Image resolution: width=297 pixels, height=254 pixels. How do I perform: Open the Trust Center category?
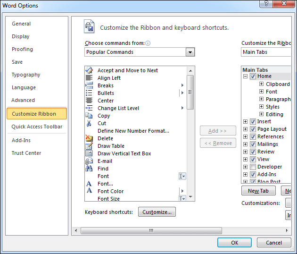pos(26,153)
